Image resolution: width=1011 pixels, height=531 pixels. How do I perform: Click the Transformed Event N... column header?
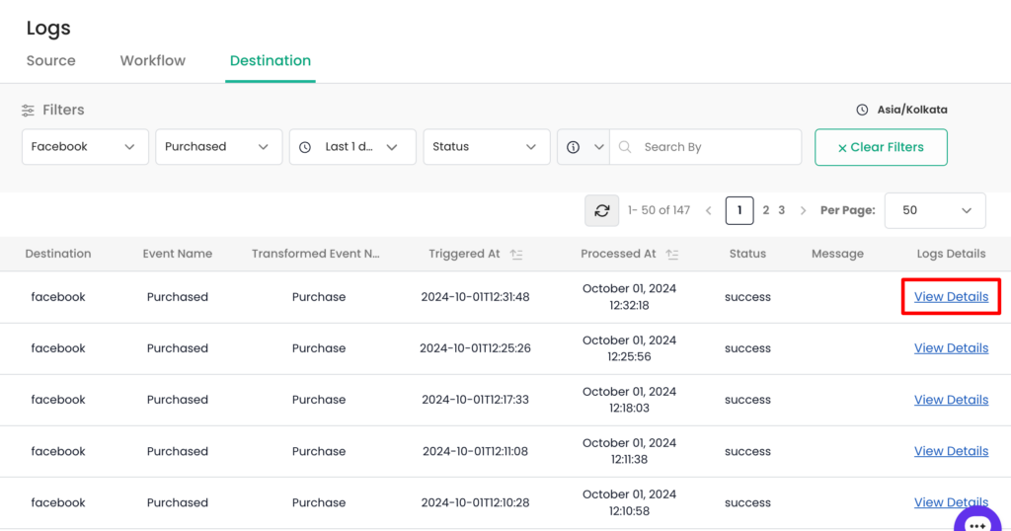pyautogui.click(x=315, y=254)
